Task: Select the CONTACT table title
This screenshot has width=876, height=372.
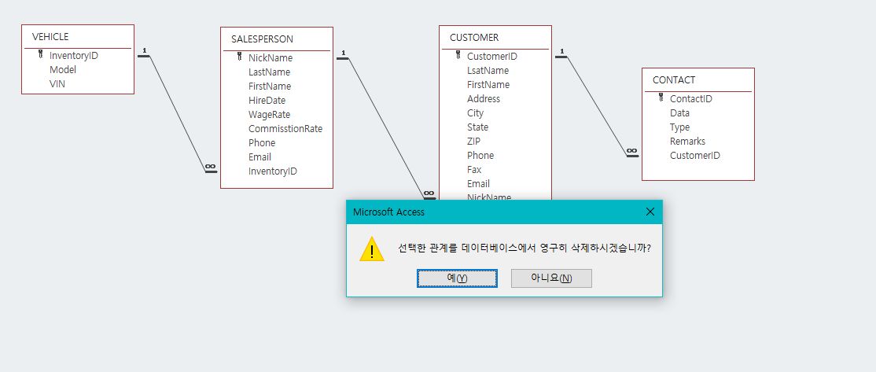Action: [674, 80]
